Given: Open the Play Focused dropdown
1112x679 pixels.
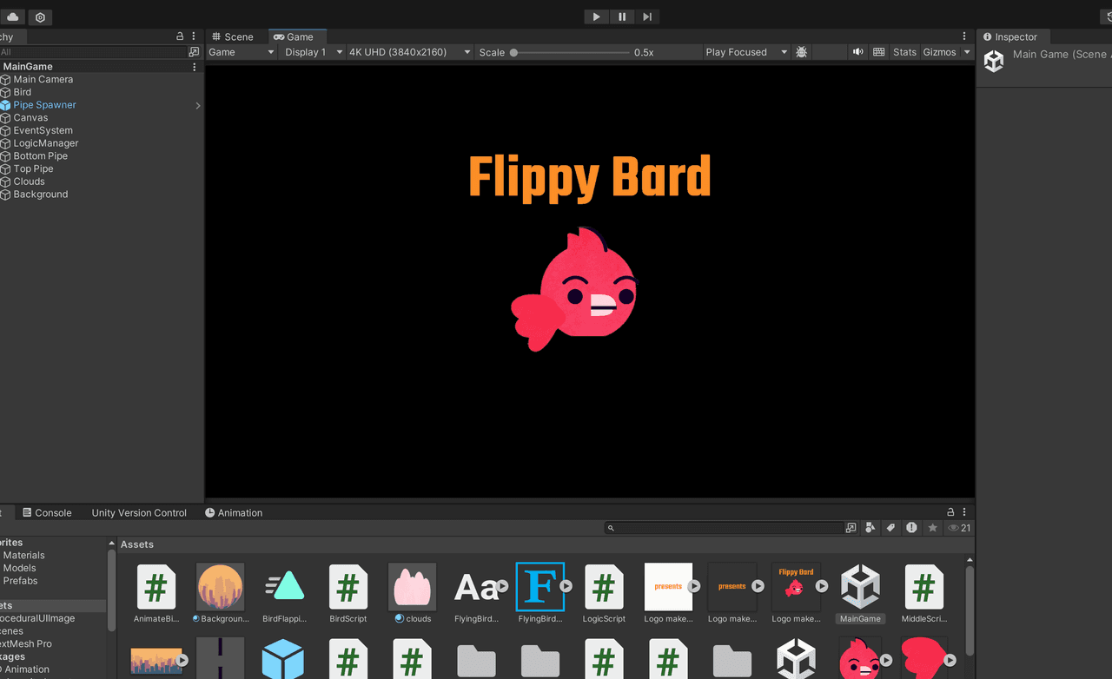Looking at the screenshot, I should point(745,52).
